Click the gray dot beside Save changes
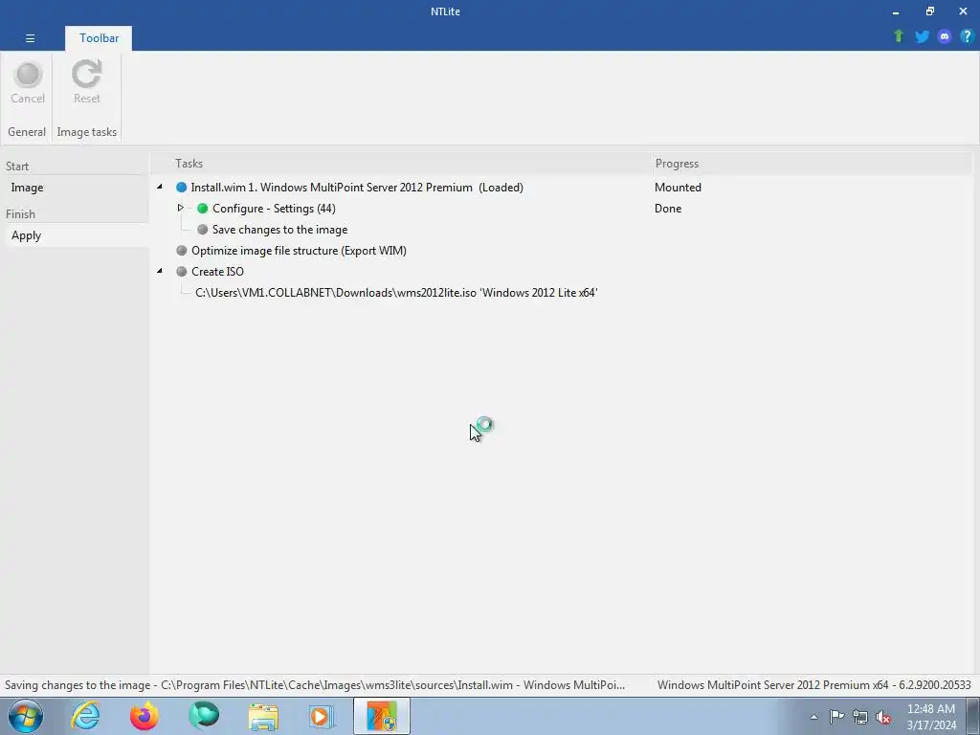The width and height of the screenshot is (980, 735). tap(203, 230)
